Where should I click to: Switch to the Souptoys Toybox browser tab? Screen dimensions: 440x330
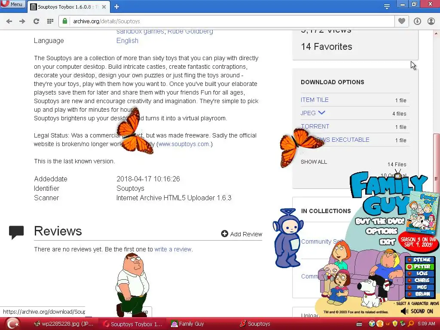67,7
